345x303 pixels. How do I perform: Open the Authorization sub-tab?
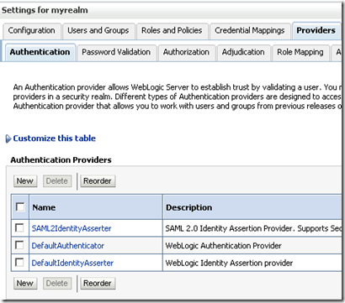(x=186, y=52)
